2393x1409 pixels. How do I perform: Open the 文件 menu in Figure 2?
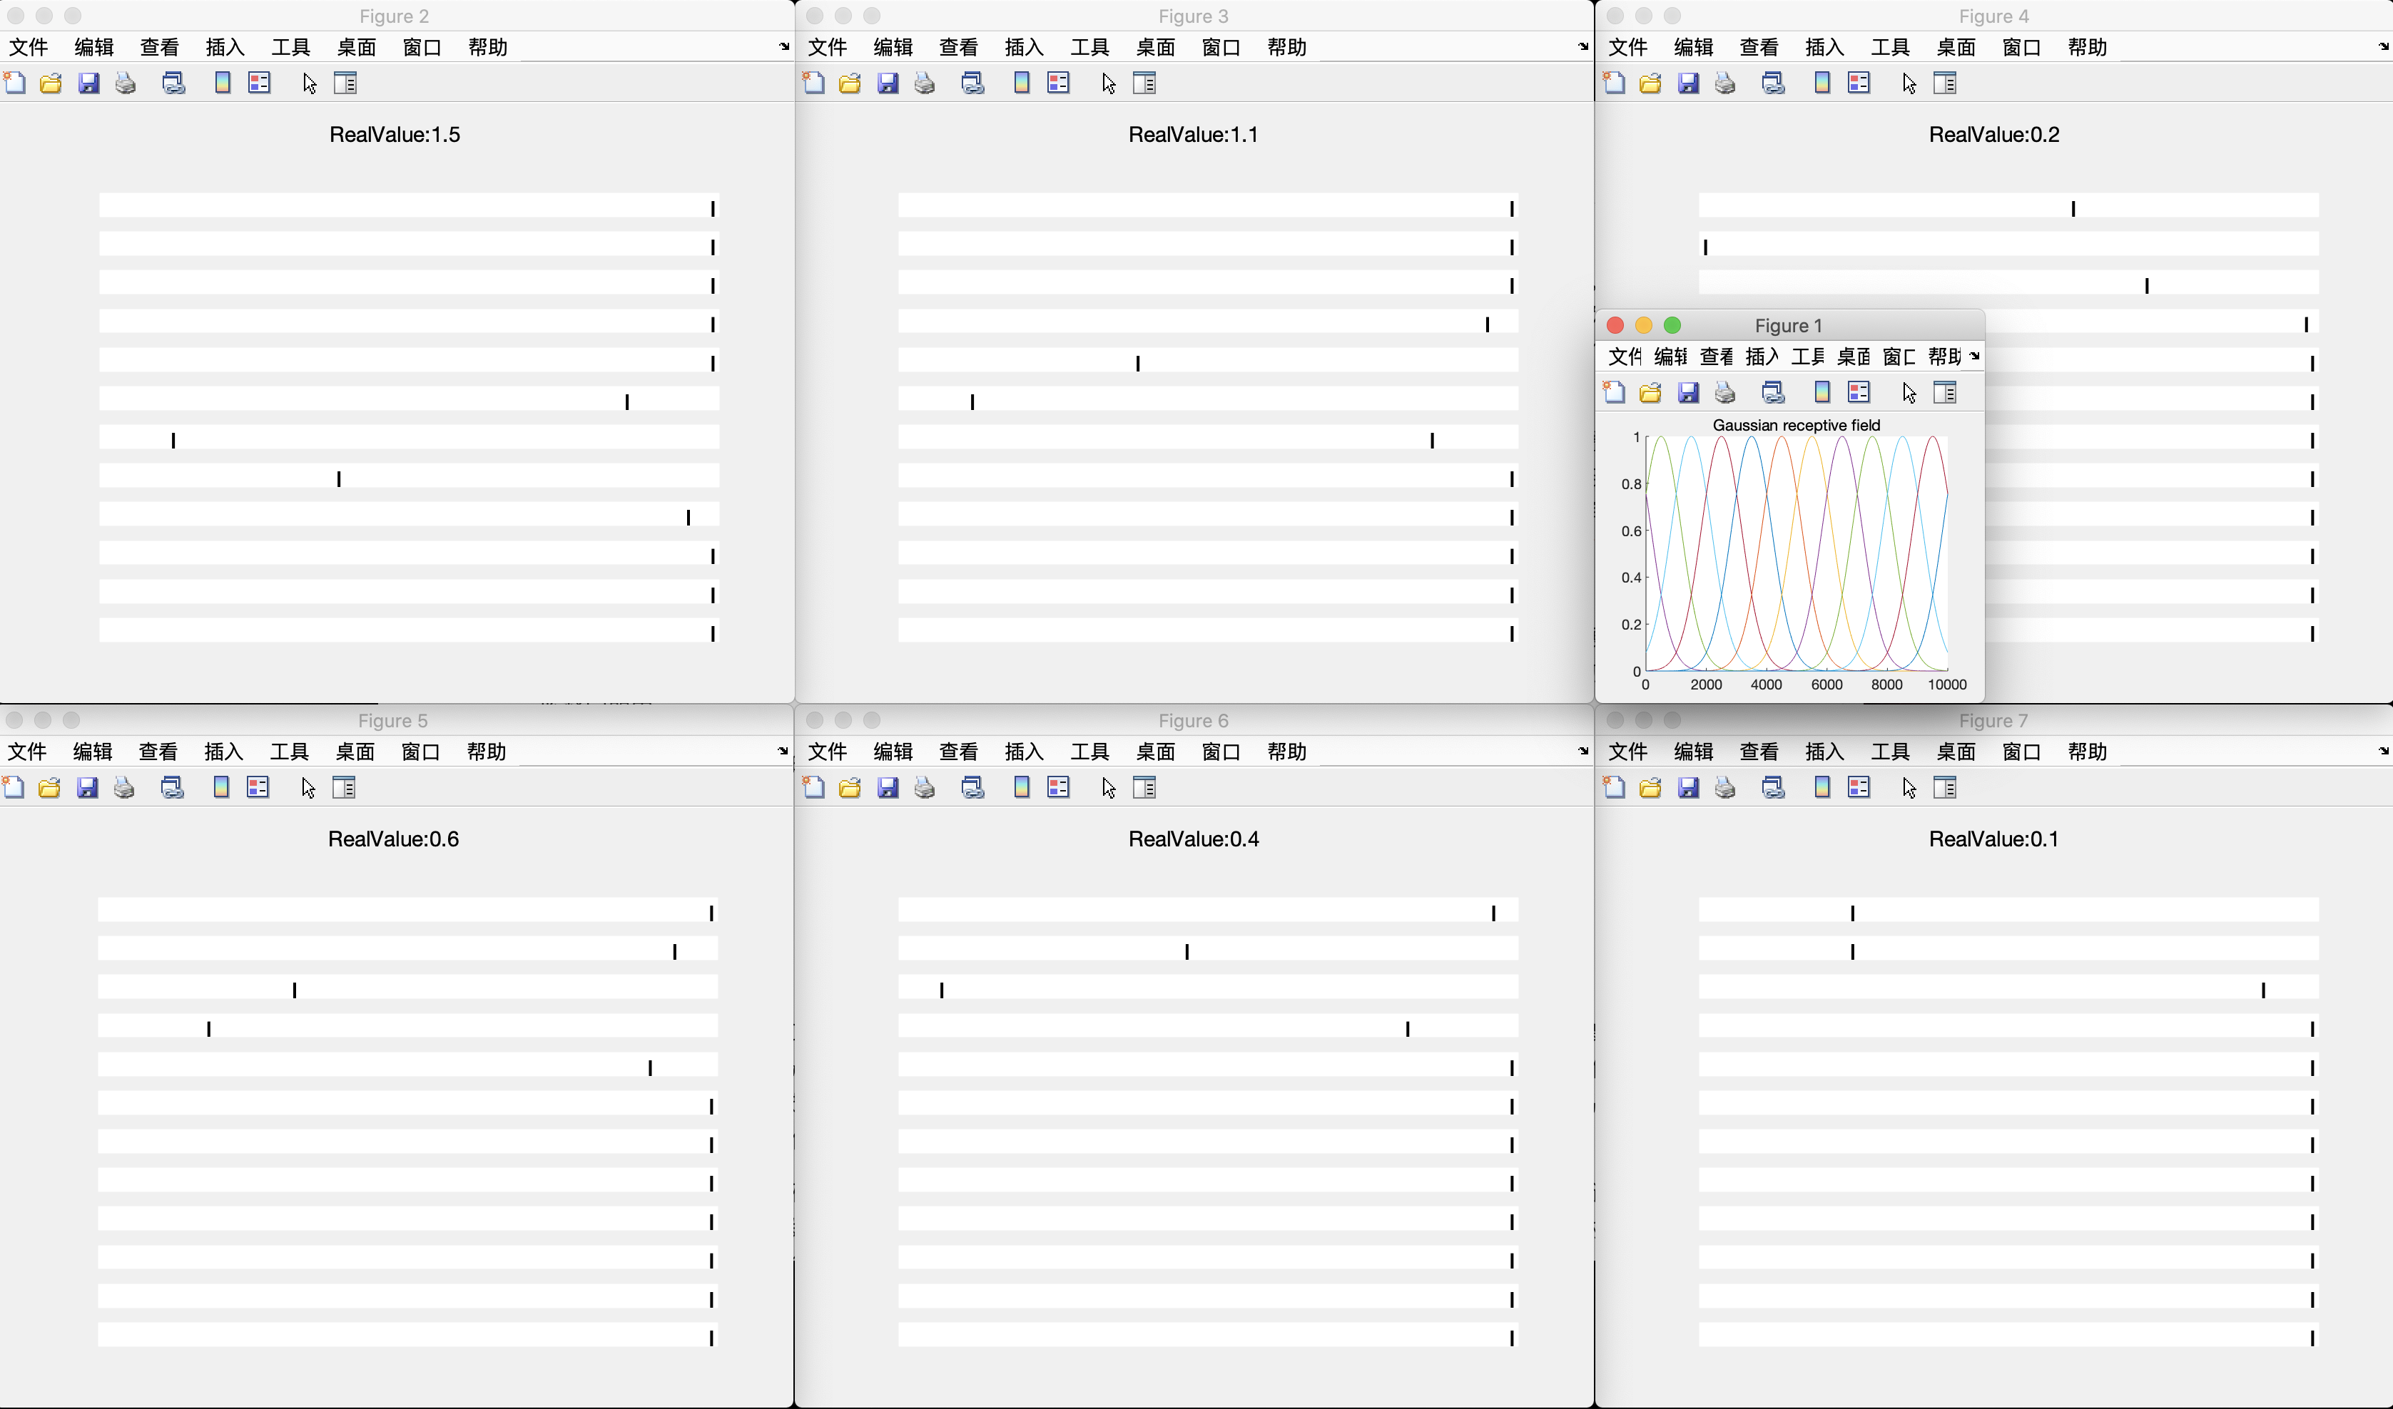point(29,48)
